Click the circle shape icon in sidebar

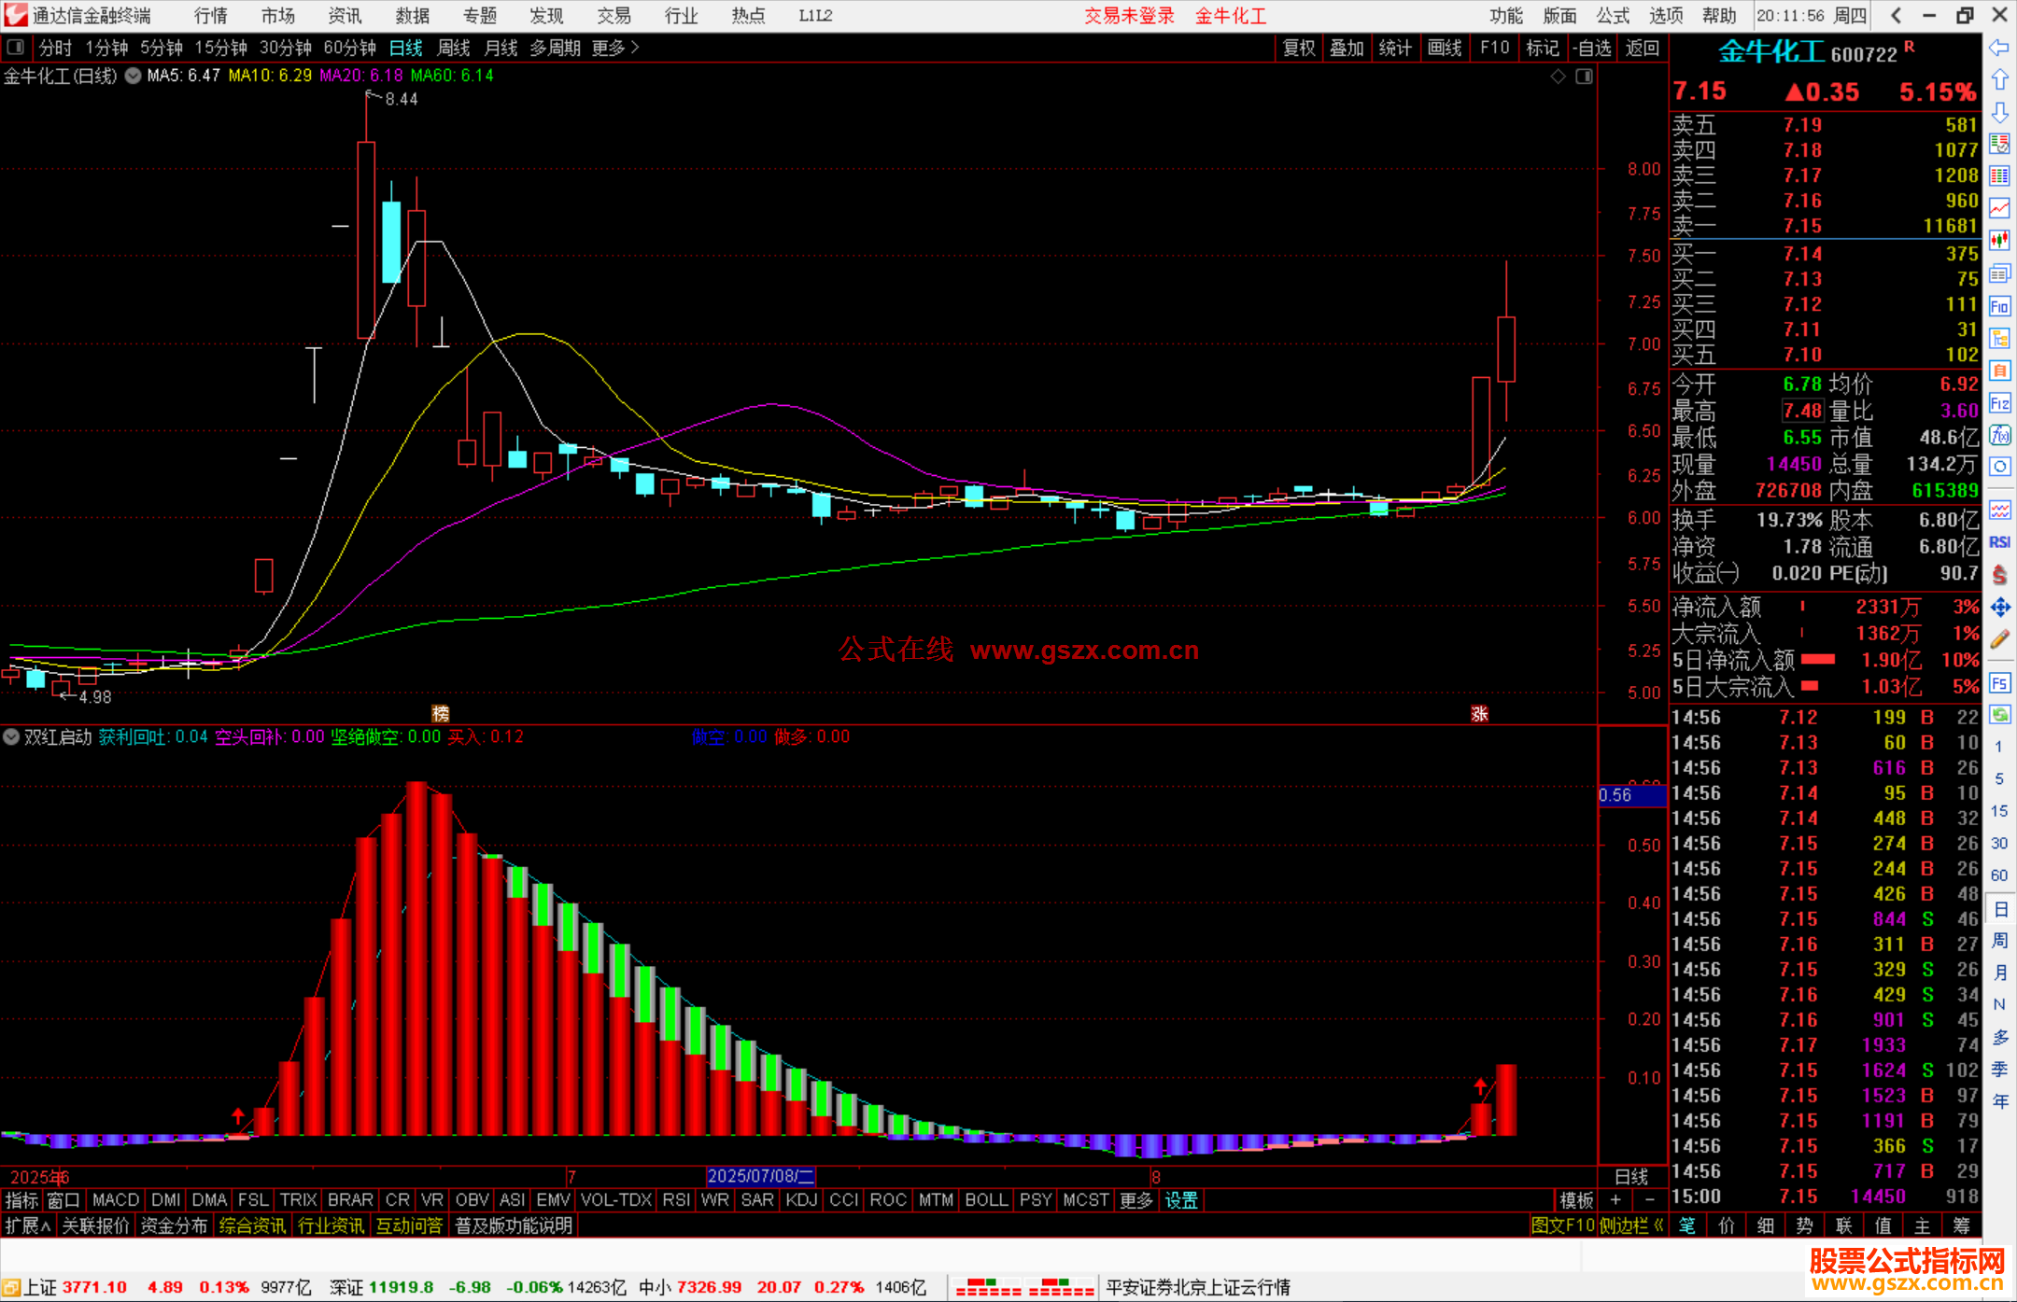point(1999,467)
